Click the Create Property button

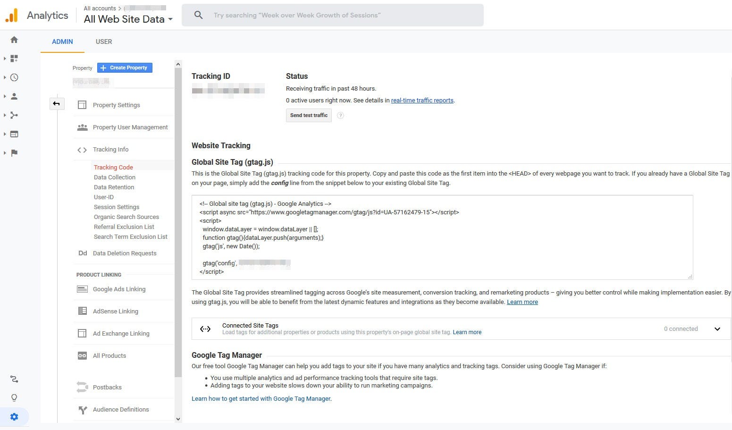coord(125,68)
